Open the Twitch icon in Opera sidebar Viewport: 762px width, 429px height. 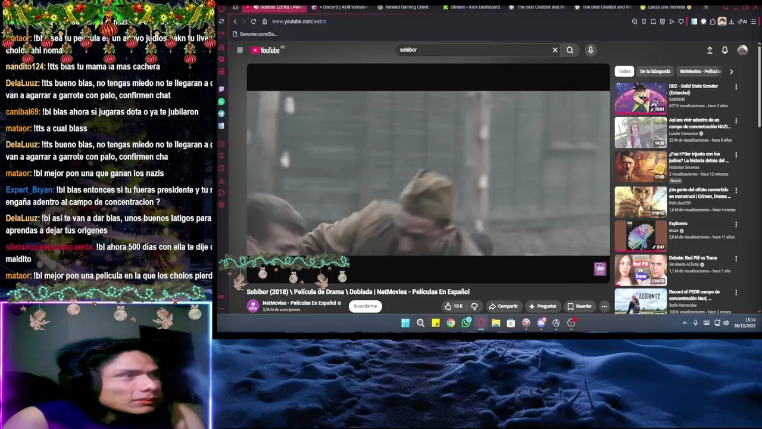(221, 89)
